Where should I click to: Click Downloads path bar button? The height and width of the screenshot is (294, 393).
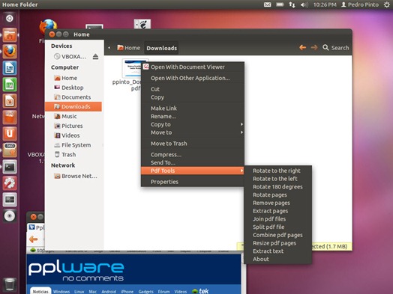tap(162, 48)
